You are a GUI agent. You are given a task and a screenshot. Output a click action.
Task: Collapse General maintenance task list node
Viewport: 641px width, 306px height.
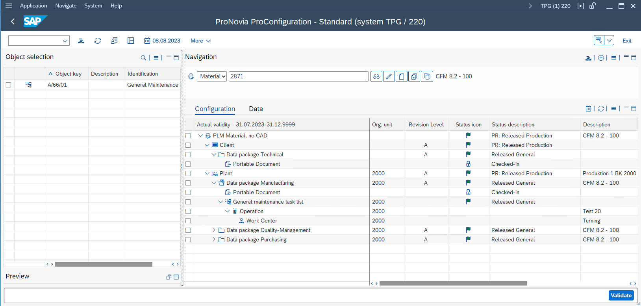pos(220,202)
